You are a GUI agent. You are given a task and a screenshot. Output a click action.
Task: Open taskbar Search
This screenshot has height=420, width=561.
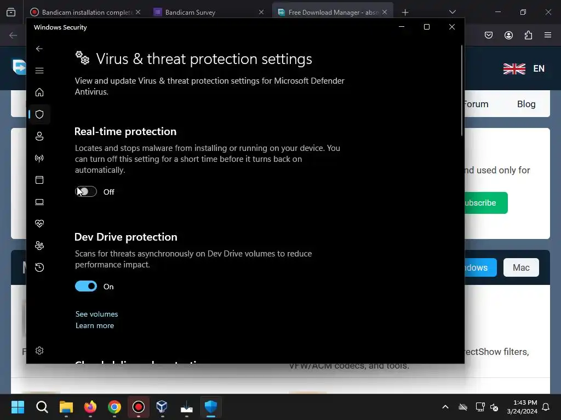[x=42, y=407]
